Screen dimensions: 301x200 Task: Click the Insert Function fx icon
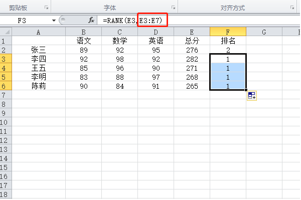pyautogui.click(x=91, y=20)
